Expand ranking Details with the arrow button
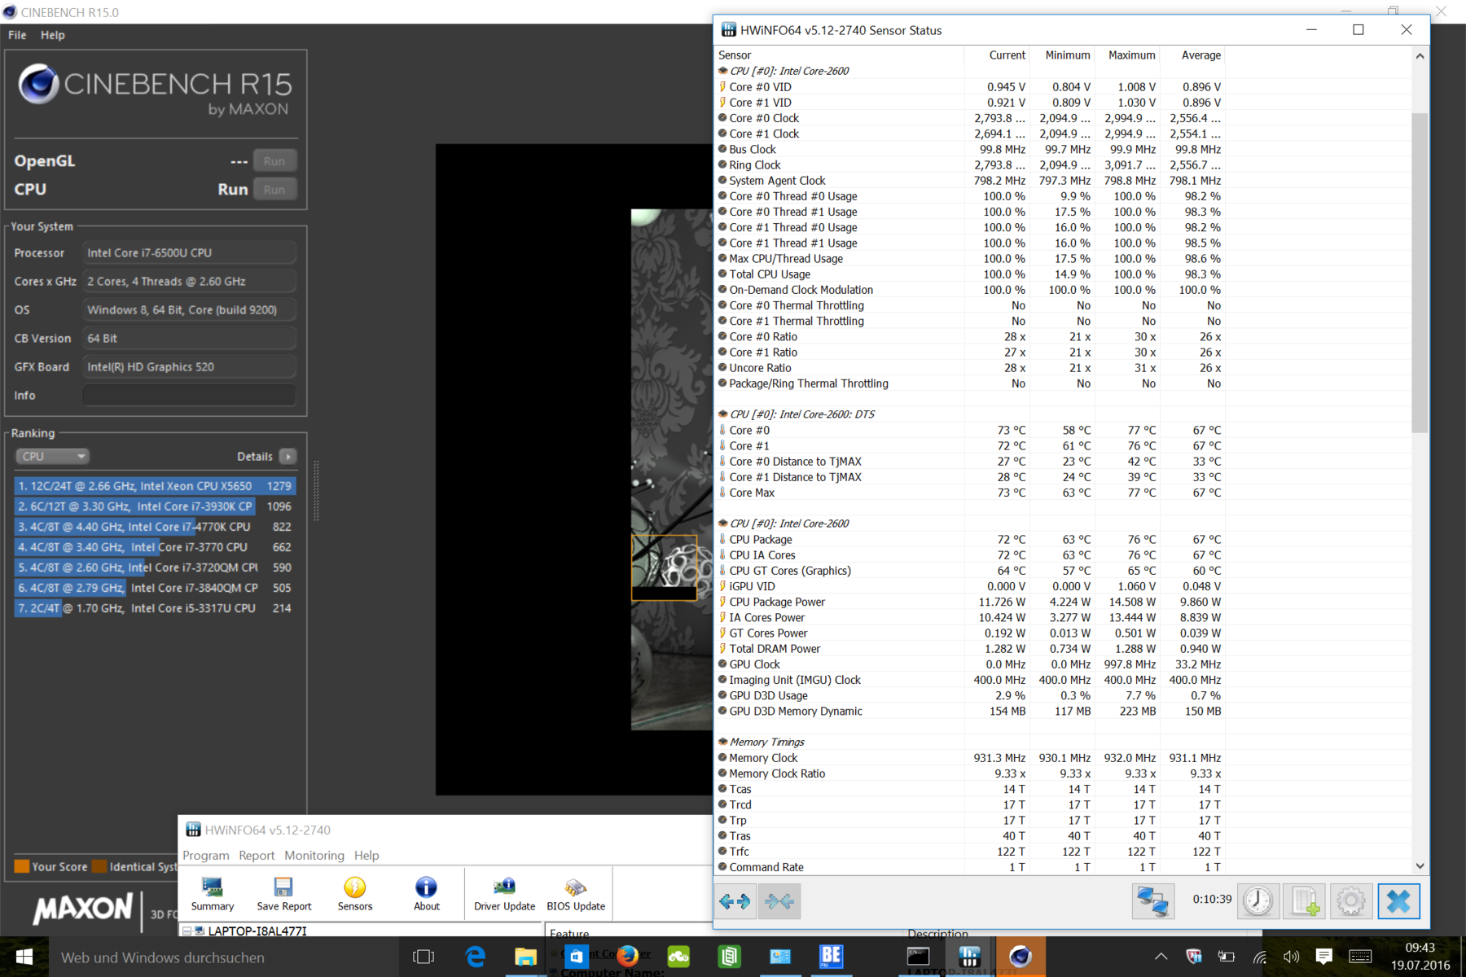 (287, 457)
